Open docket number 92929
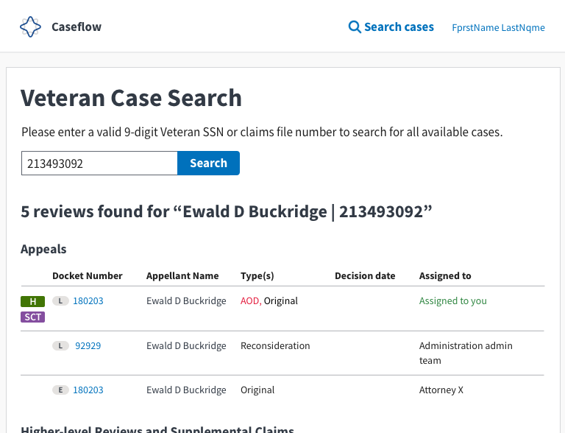Screen dimensions: 565x433 click(88, 345)
